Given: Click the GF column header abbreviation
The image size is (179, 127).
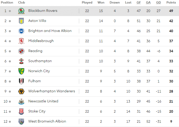Looking at the screenshot, I should 139,3.
